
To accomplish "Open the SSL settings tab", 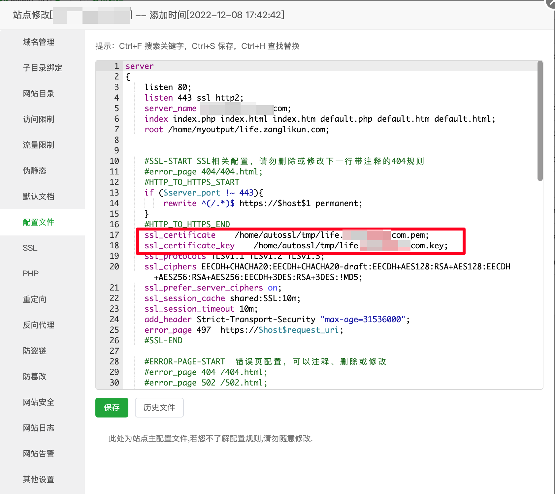I will coord(30,248).
